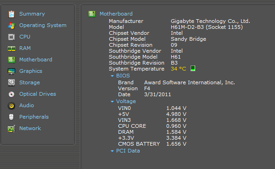Viewport: 275px width, 169px height.
Task: Click the +5V voltage value 4.980 V
Action: coord(176,114)
